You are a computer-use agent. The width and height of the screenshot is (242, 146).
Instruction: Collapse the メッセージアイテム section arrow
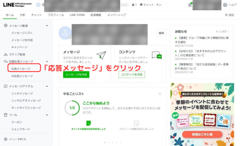coord(47,86)
